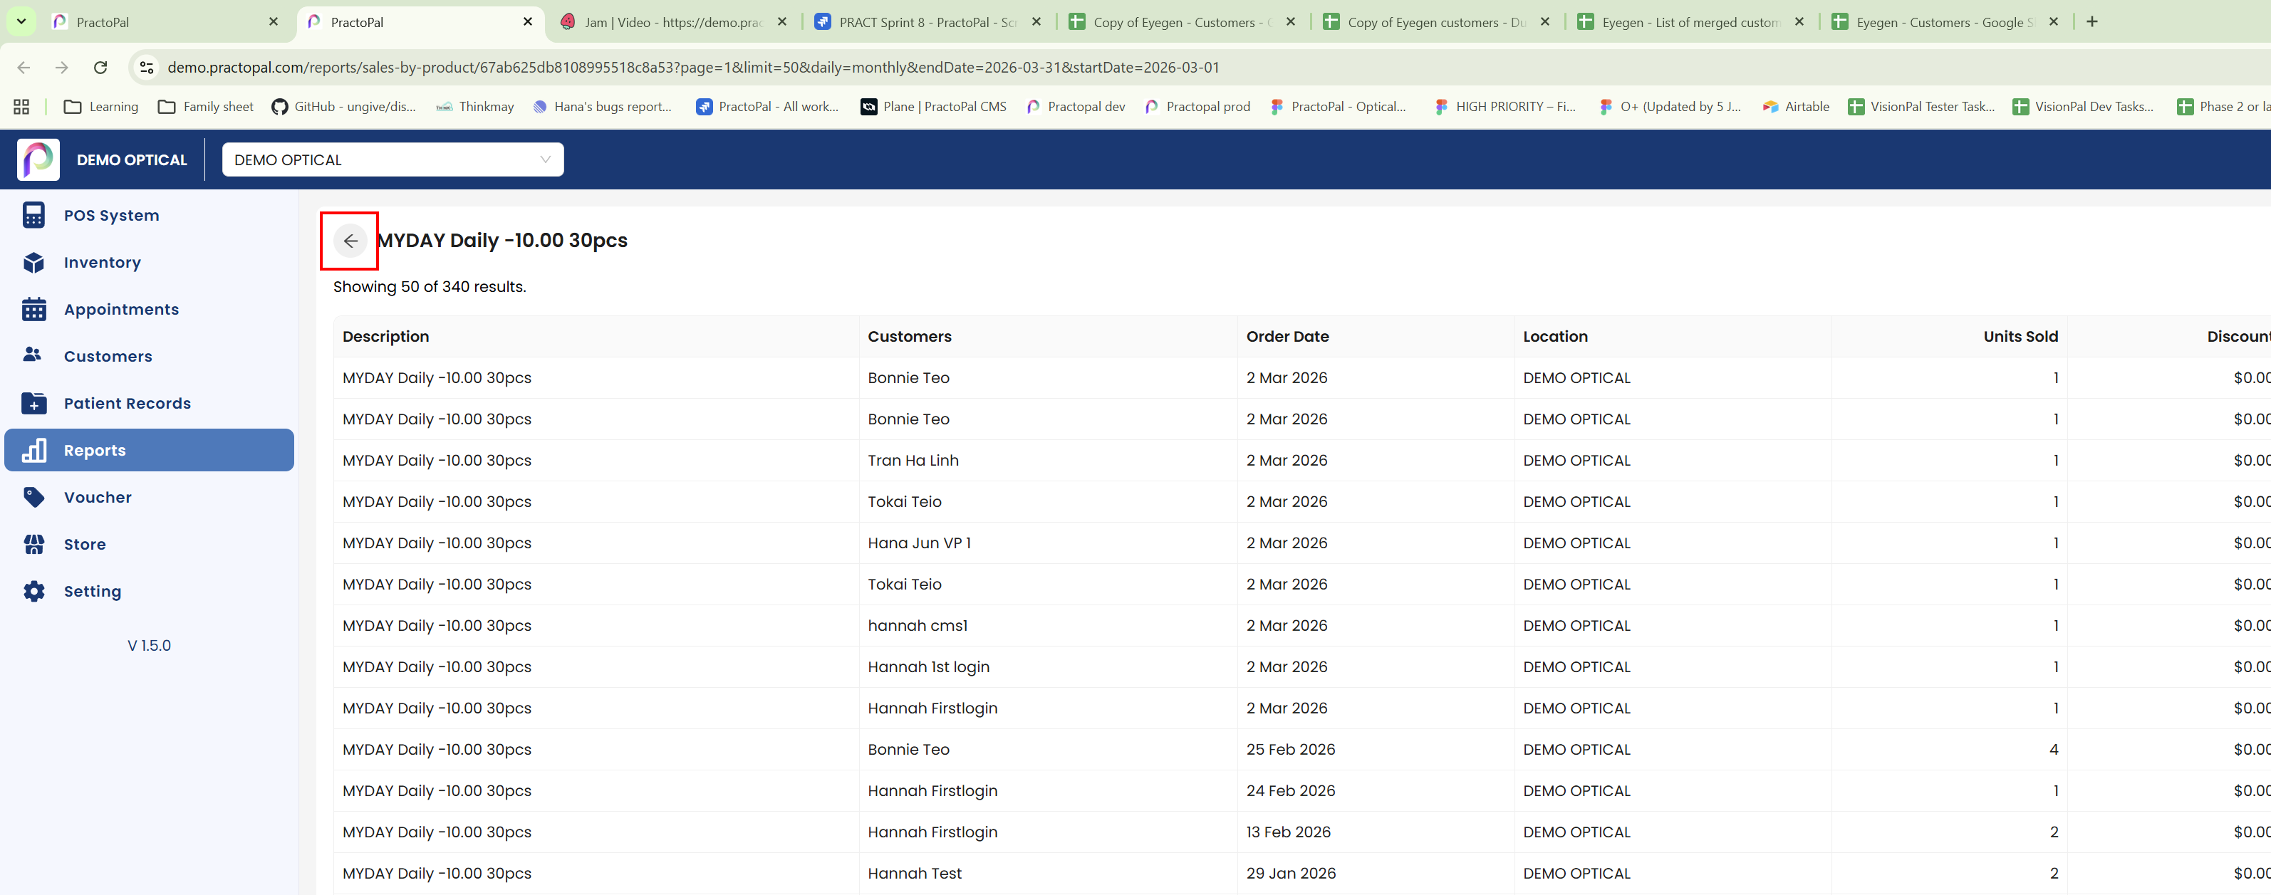
Task: Switch to PRACT Sprint 8 browser tab
Action: [925, 22]
